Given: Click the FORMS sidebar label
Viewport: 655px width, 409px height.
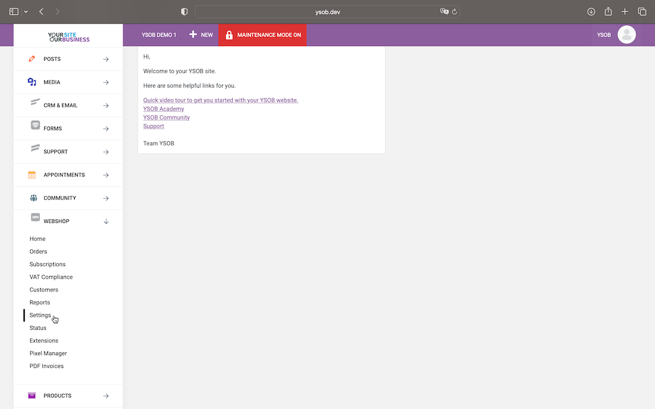Looking at the screenshot, I should (x=52, y=128).
